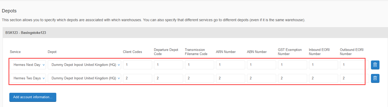Open the Hermes Next Day service dropdown
This screenshot has height=107, width=388.
pyautogui.click(x=28, y=65)
